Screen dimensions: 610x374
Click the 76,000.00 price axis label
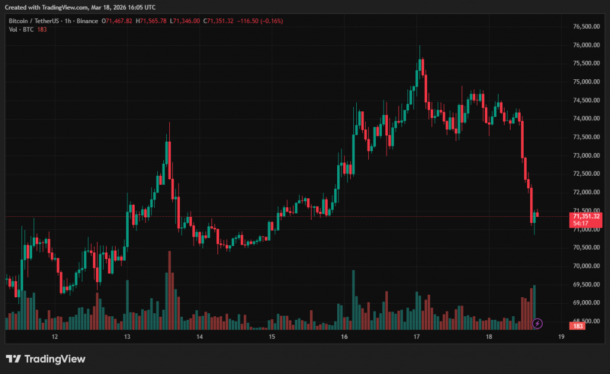(x=586, y=45)
